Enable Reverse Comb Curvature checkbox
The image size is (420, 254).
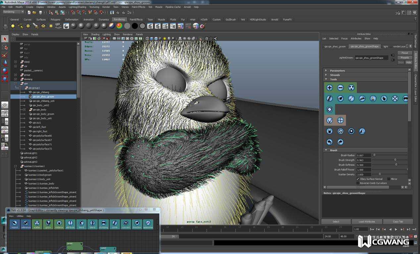tap(358, 183)
